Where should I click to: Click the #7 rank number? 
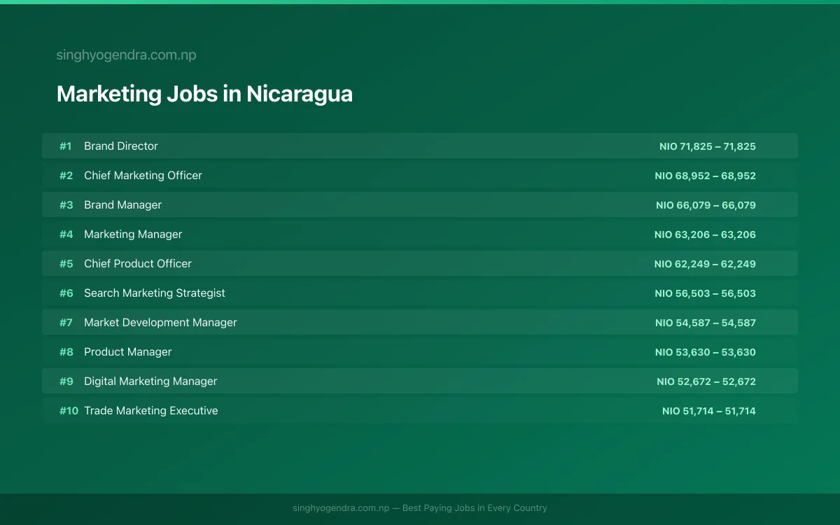(x=66, y=323)
